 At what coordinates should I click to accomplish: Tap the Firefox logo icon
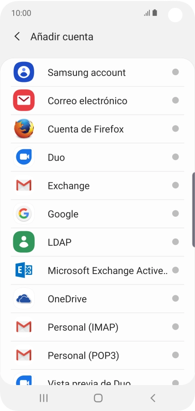pyautogui.click(x=24, y=129)
